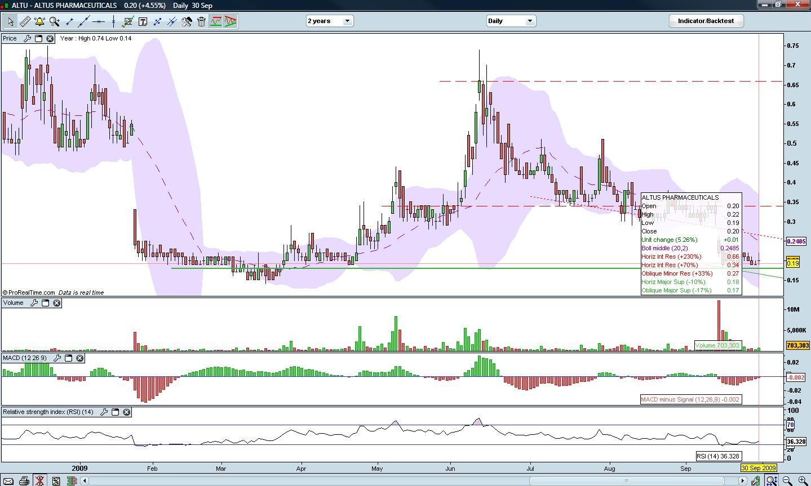Select the short segment line drawing tool
This screenshot has height=486, width=811.
coord(69,21)
